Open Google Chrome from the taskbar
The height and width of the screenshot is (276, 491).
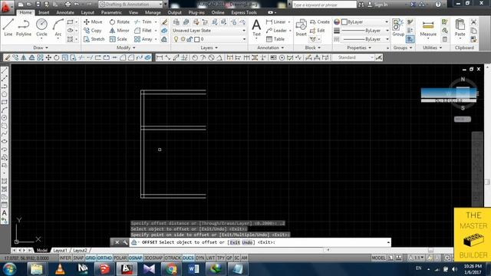[x=171, y=269]
